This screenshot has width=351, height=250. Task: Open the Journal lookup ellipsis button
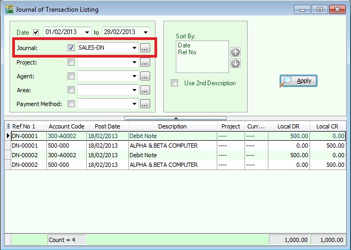(x=145, y=48)
